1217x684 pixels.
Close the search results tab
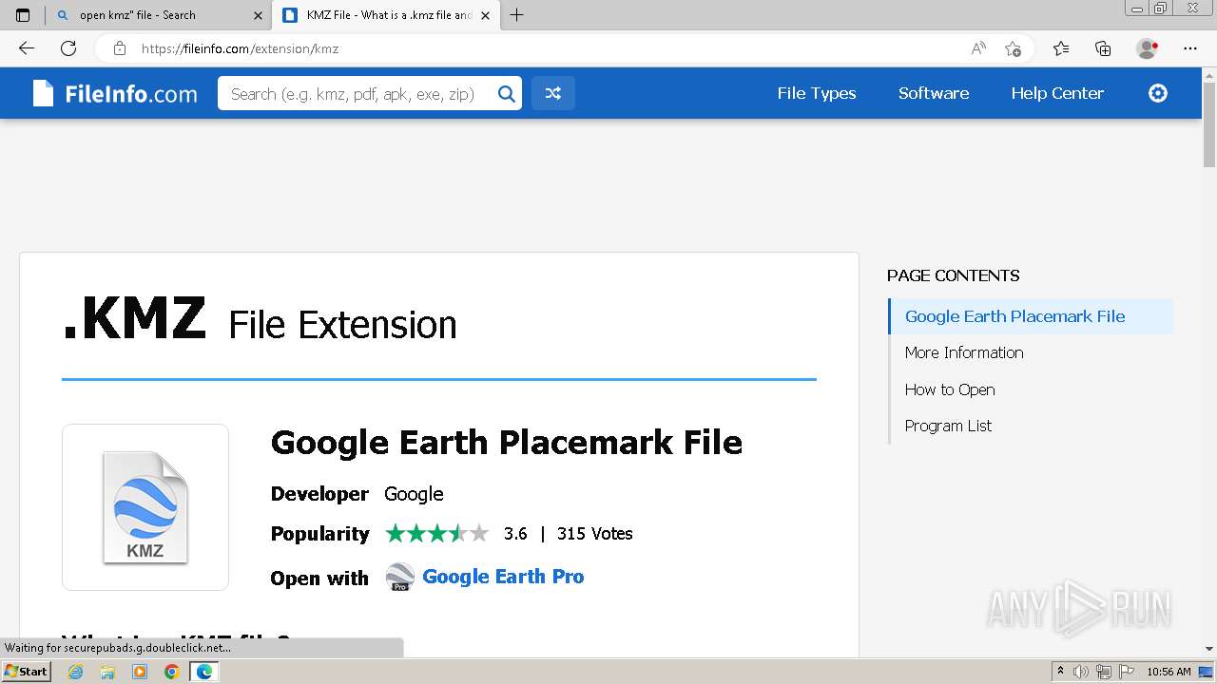click(258, 15)
